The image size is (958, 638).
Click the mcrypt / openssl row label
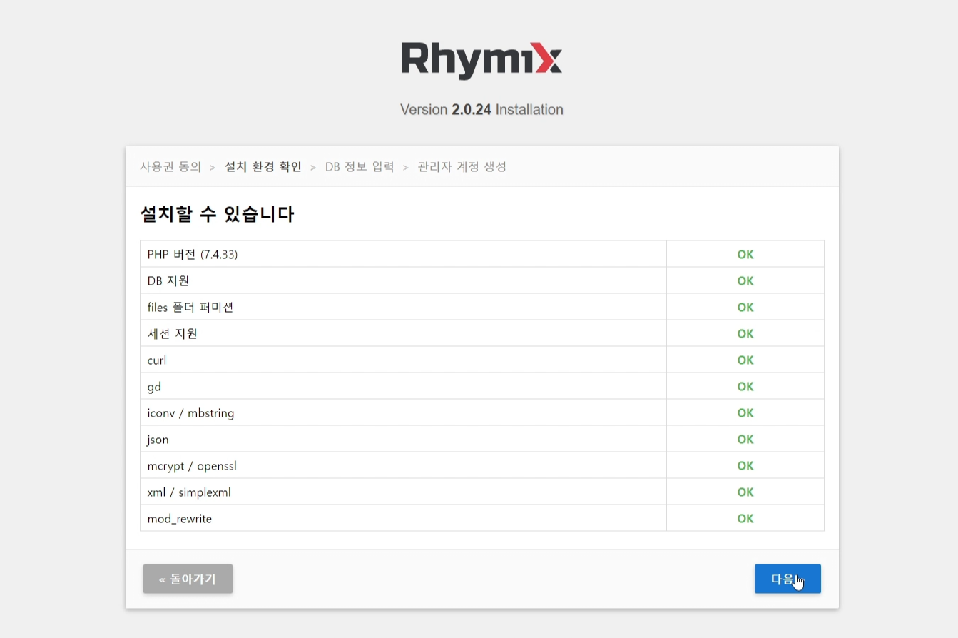click(192, 466)
